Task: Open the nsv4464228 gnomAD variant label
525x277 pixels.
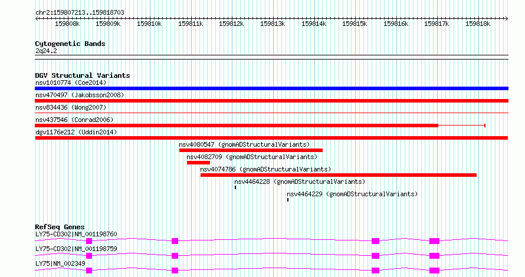Action: click(300, 182)
